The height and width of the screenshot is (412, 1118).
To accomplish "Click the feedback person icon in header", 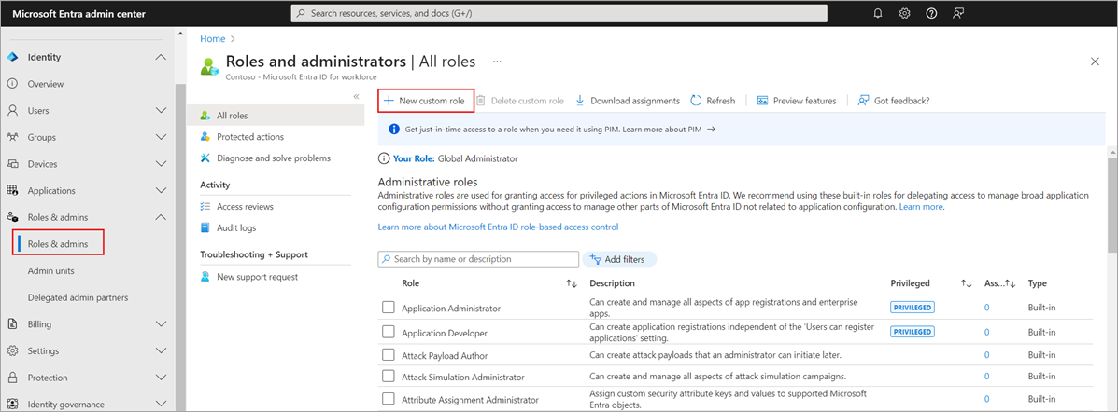I will coord(958,13).
